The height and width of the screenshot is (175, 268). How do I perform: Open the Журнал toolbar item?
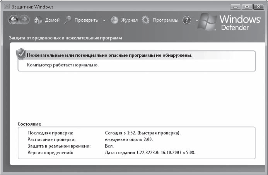[130, 20]
